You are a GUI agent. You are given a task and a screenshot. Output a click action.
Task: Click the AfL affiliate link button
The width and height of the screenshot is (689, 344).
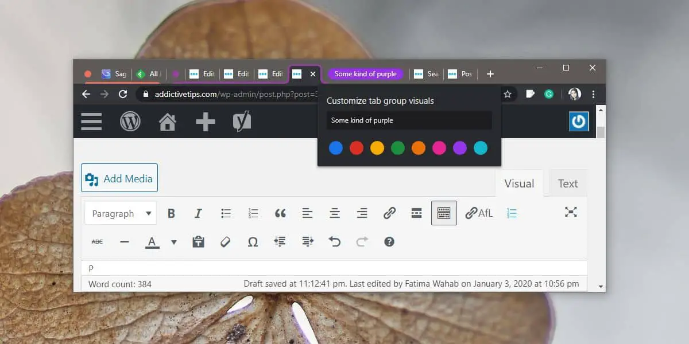click(479, 213)
